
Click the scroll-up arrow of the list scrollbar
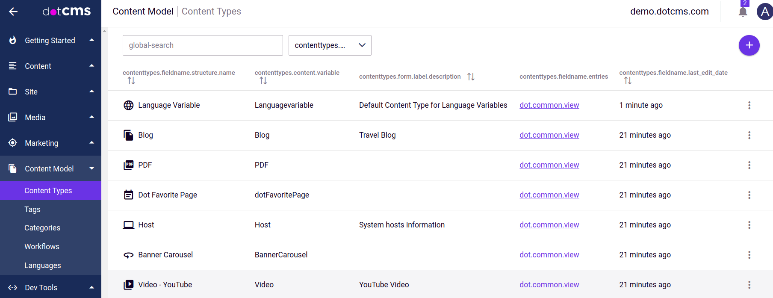[x=104, y=31]
